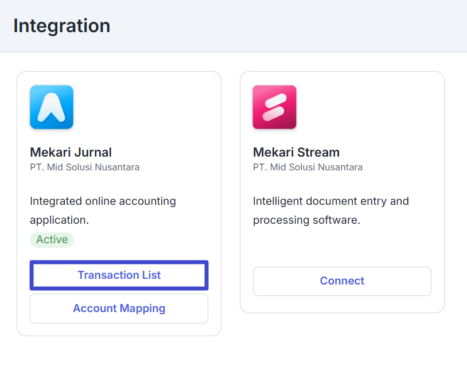Open Account Mapping settings
The height and width of the screenshot is (374, 467).
119,309
